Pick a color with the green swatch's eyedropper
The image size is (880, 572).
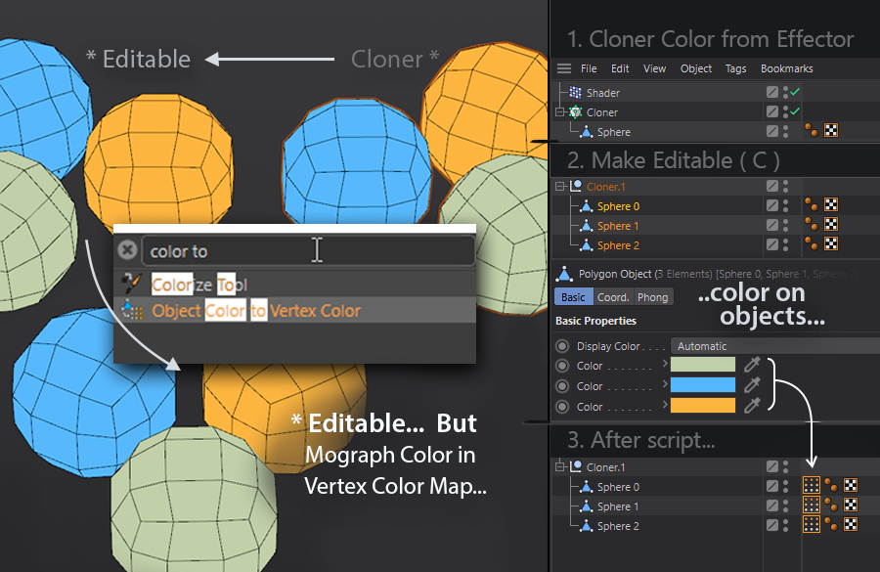pos(752,365)
